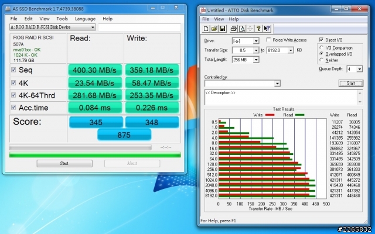The width and height of the screenshot is (375, 234).
Task: Click the About question mark icon in ATTO toolbar
Action: click(258, 29)
